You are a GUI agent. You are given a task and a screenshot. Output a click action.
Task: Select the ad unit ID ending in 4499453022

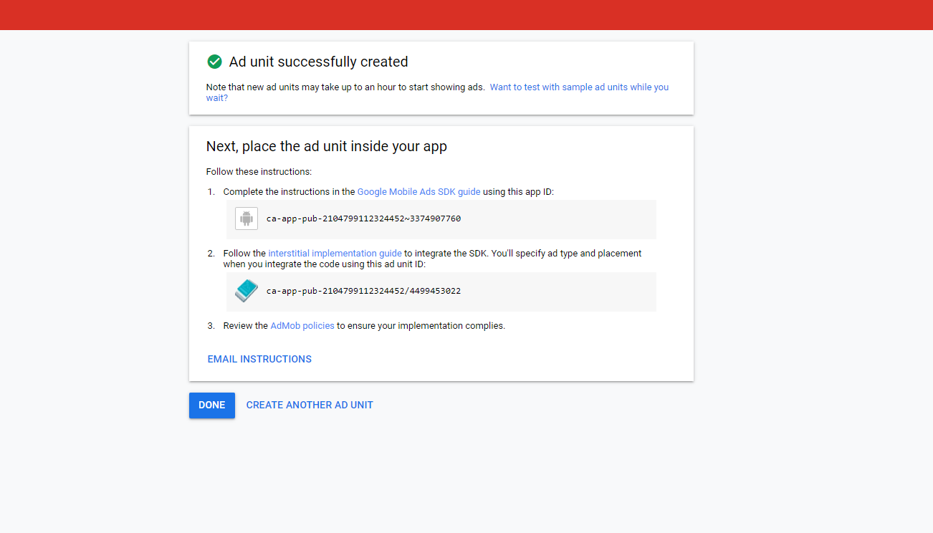pyautogui.click(x=363, y=291)
